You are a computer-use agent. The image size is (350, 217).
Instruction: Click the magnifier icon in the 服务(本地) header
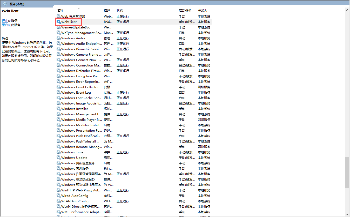pyautogui.click(x=5, y=4)
